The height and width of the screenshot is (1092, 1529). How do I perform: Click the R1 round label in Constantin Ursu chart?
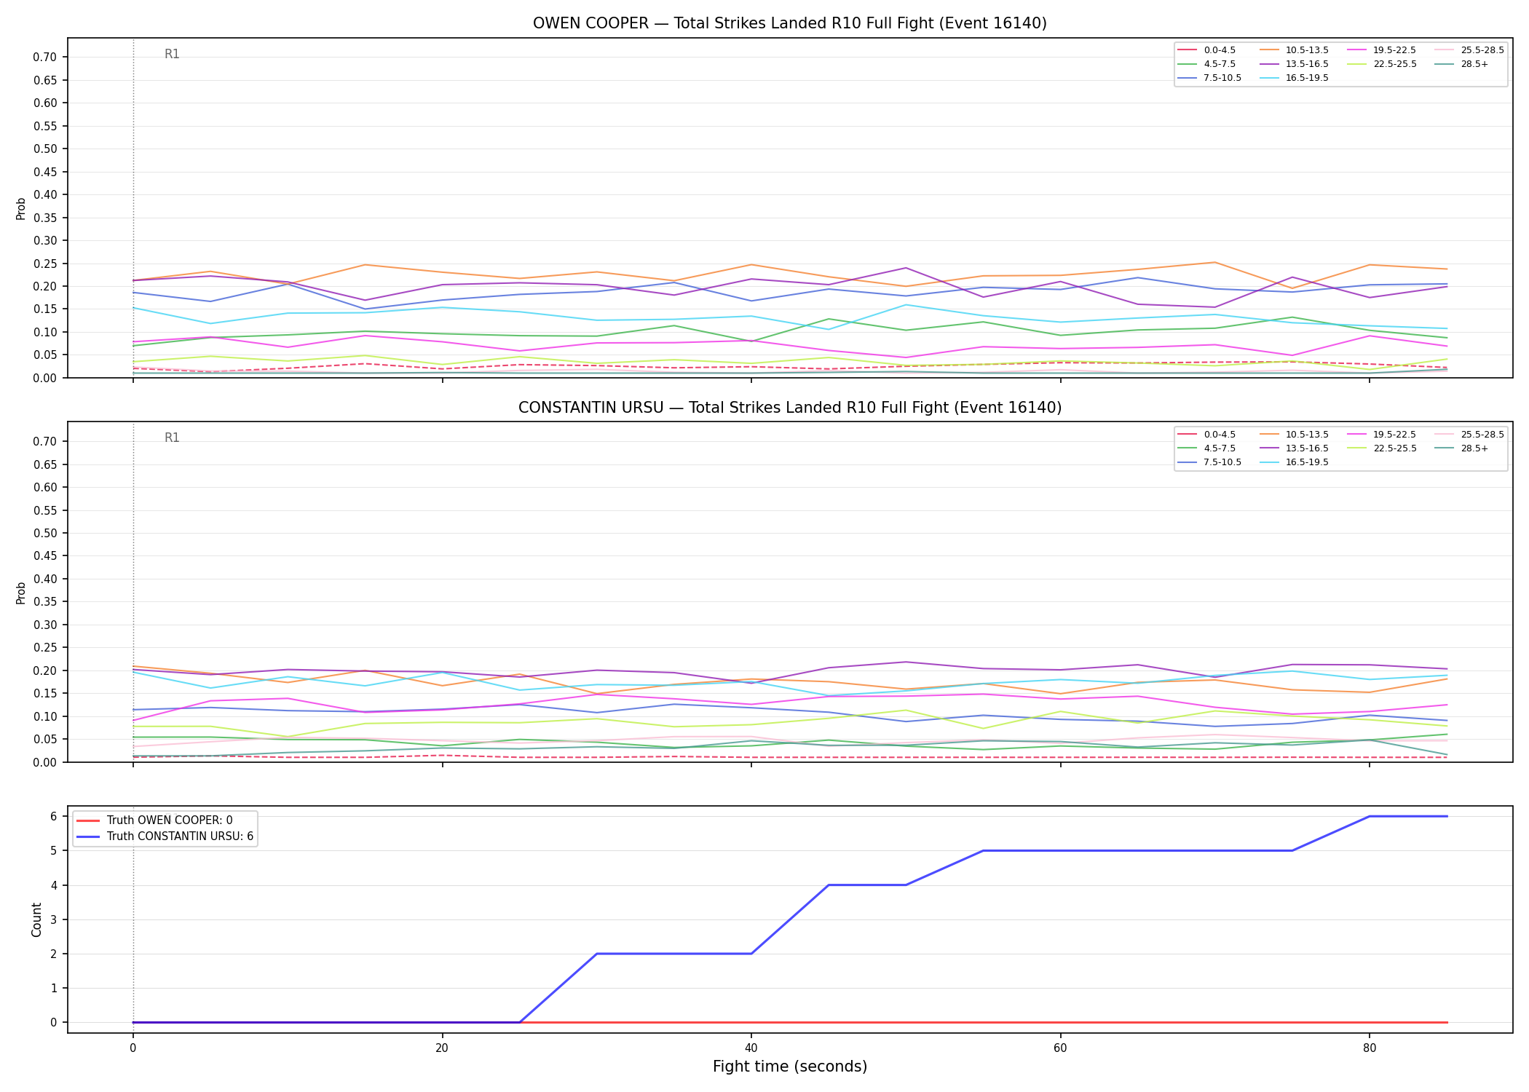[172, 438]
